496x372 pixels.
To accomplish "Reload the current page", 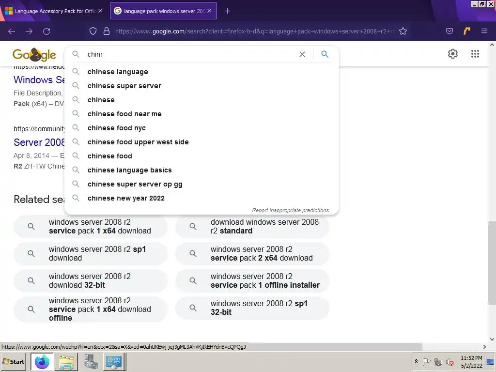I will coord(46,31).
